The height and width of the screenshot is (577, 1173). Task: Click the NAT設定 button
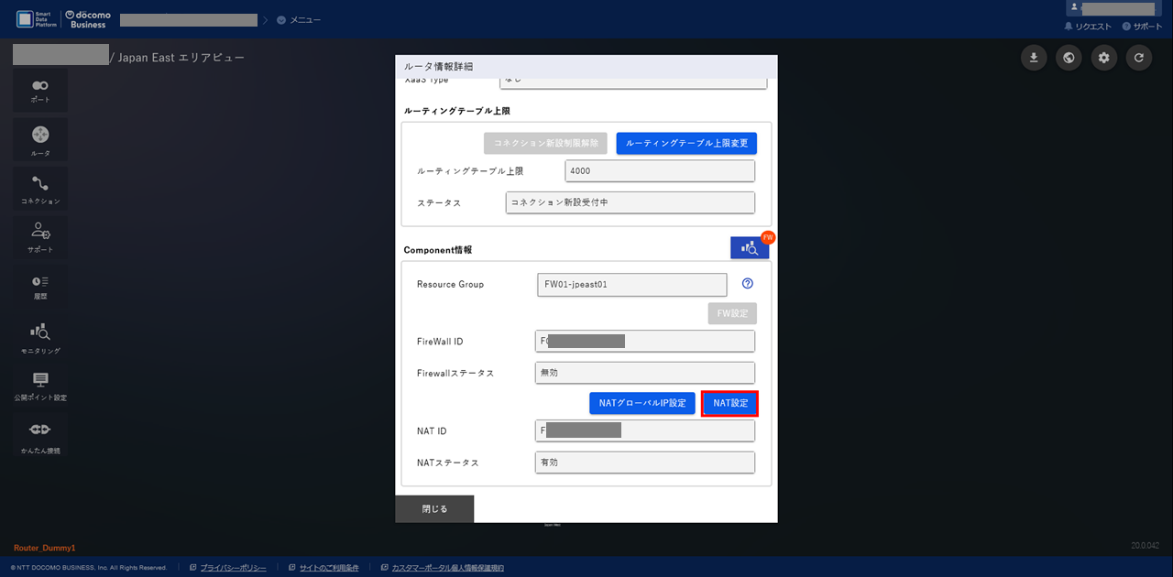729,403
